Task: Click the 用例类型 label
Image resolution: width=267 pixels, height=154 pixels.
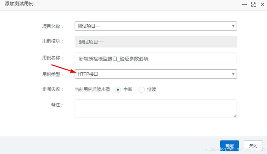Action: [x=53, y=74]
